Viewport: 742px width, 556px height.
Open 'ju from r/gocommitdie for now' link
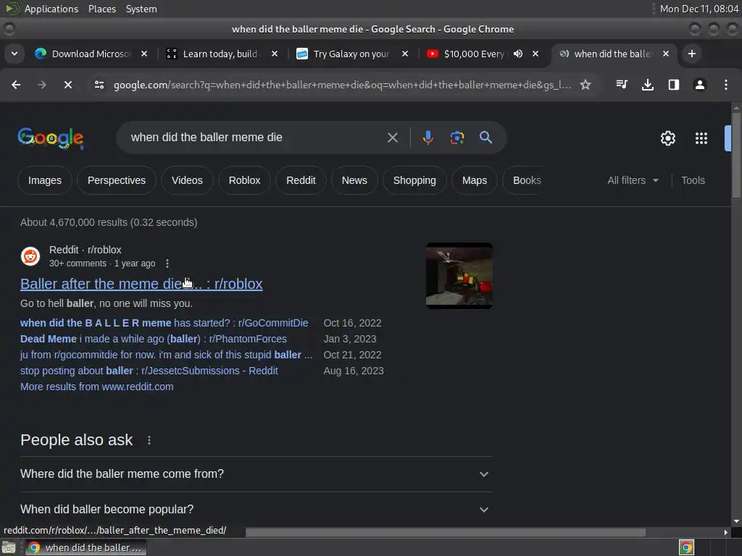[166, 355]
